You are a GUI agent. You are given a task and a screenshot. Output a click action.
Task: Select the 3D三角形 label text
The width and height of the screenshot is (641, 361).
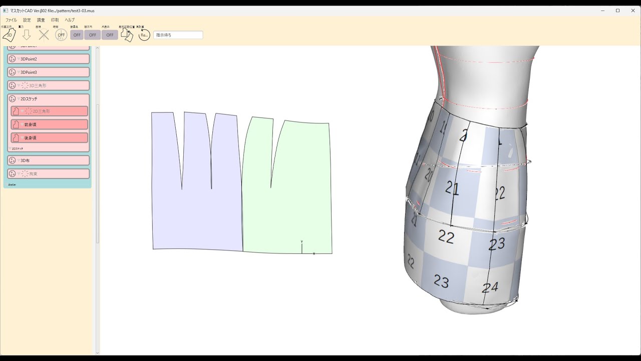click(38, 86)
